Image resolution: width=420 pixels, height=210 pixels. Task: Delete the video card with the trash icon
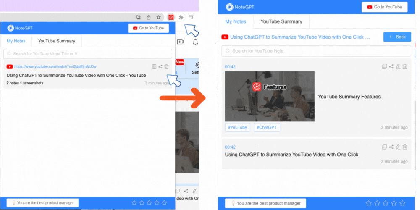[166, 66]
